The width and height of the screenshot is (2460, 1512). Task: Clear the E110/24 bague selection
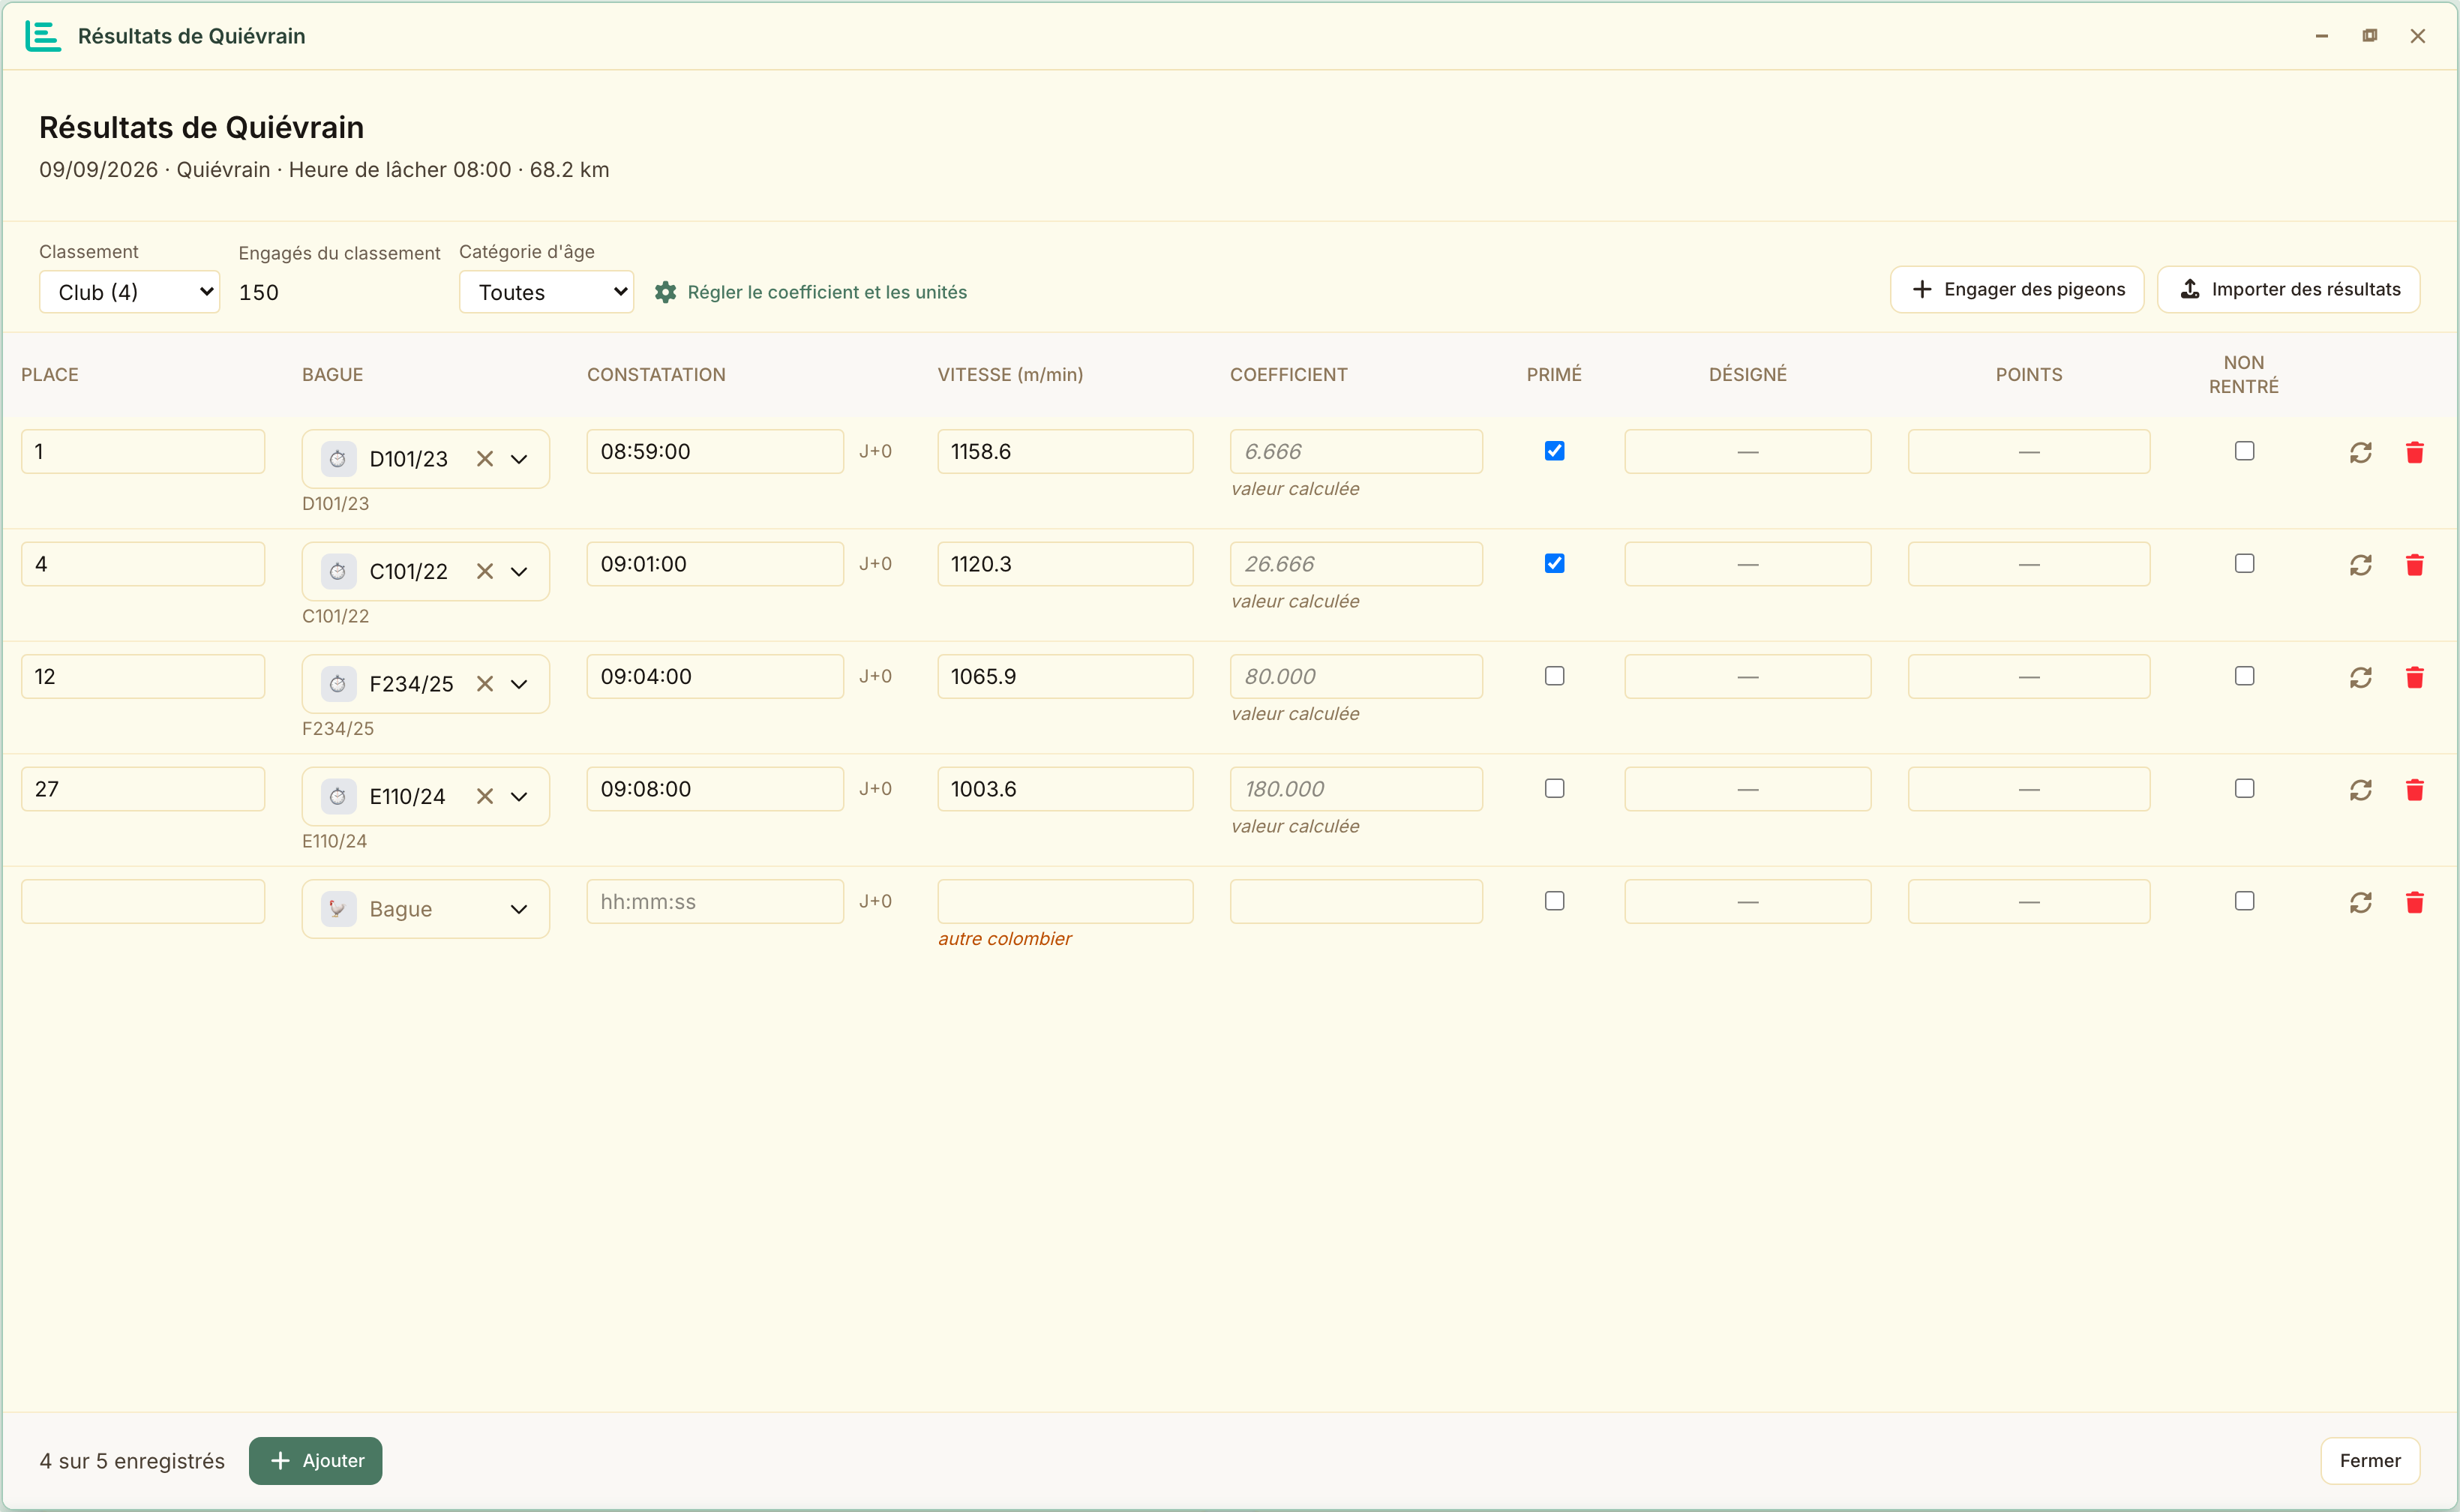[x=485, y=797]
